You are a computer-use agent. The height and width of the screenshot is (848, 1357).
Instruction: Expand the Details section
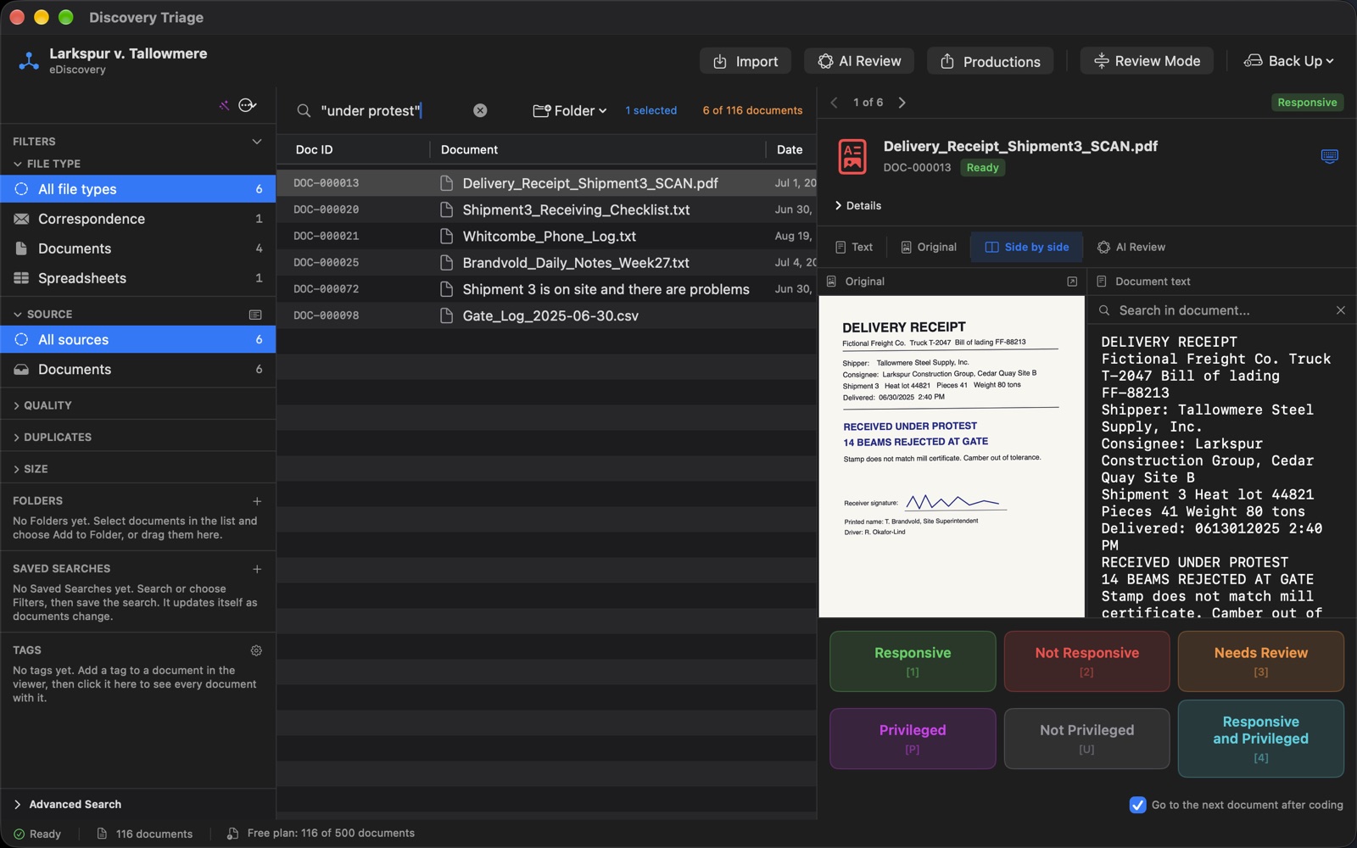(x=857, y=205)
